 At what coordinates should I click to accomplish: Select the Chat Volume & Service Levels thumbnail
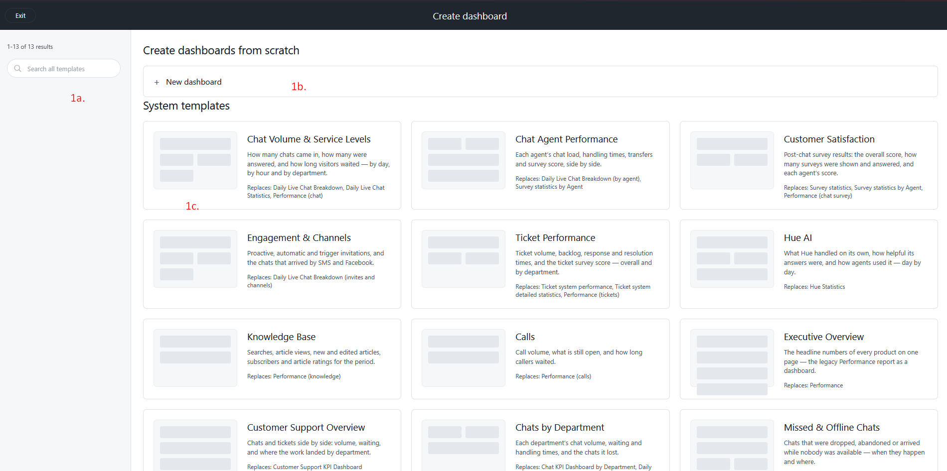click(x=195, y=160)
